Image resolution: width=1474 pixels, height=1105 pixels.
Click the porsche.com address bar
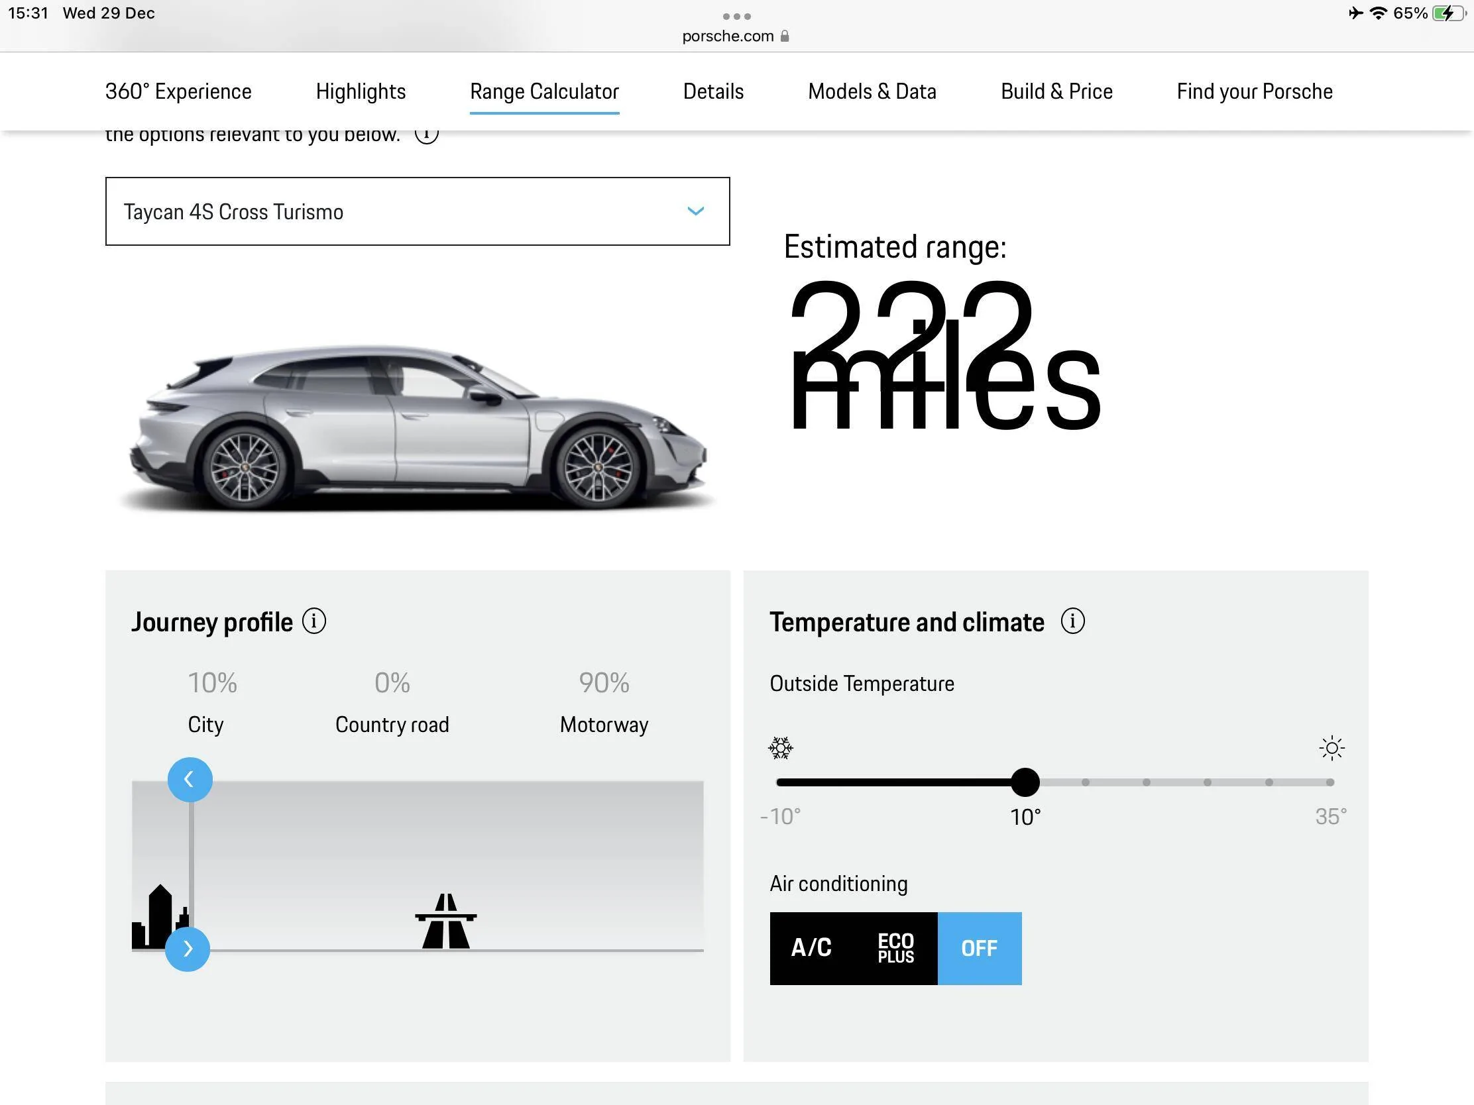[x=736, y=36]
